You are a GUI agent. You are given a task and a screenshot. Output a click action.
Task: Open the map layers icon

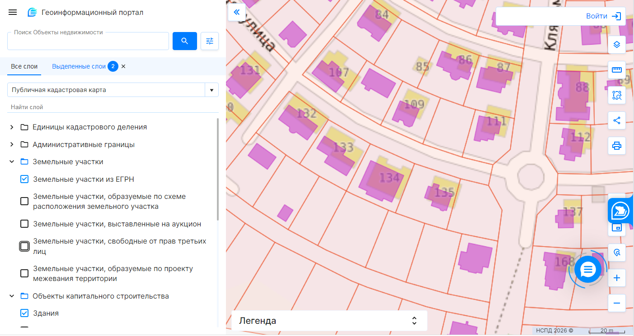pos(617,45)
